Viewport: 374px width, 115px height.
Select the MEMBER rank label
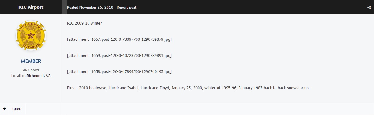click(x=31, y=61)
